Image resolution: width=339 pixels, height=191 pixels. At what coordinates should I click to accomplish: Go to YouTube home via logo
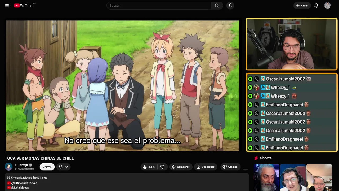tap(23, 6)
